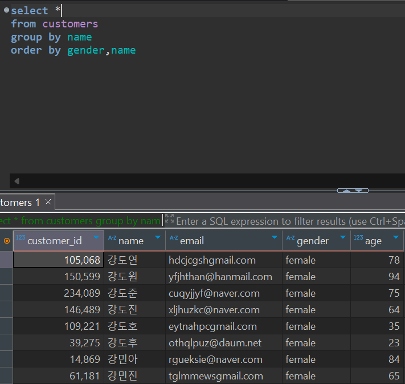
Task: Open customer_id column filter dropdown arrow
Action: [96, 237]
